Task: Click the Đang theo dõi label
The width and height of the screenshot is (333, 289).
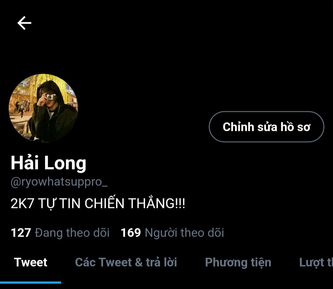Action: tap(72, 233)
